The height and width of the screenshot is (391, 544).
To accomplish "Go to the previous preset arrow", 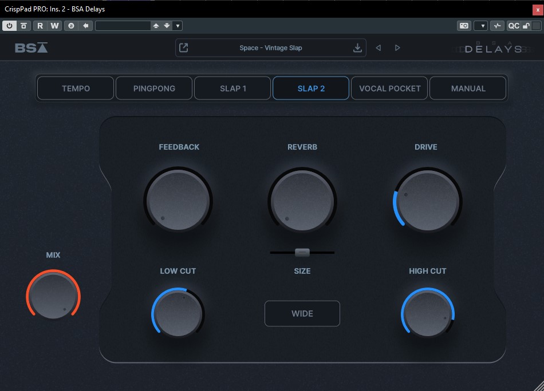I will click(379, 48).
